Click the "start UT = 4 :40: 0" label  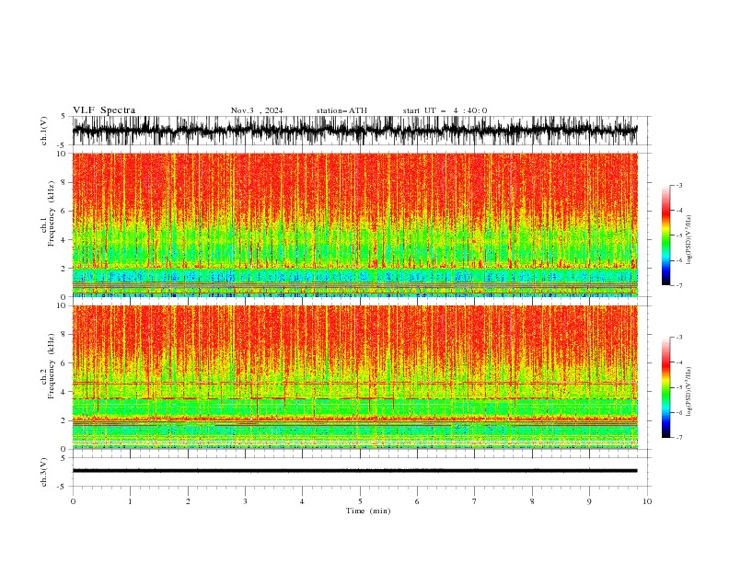[x=445, y=110]
